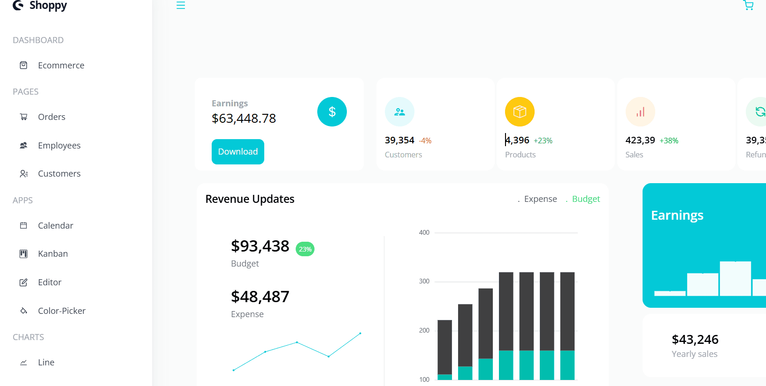Click the Orders cart icon
Viewport: 766px width, 386px height.
(23, 117)
